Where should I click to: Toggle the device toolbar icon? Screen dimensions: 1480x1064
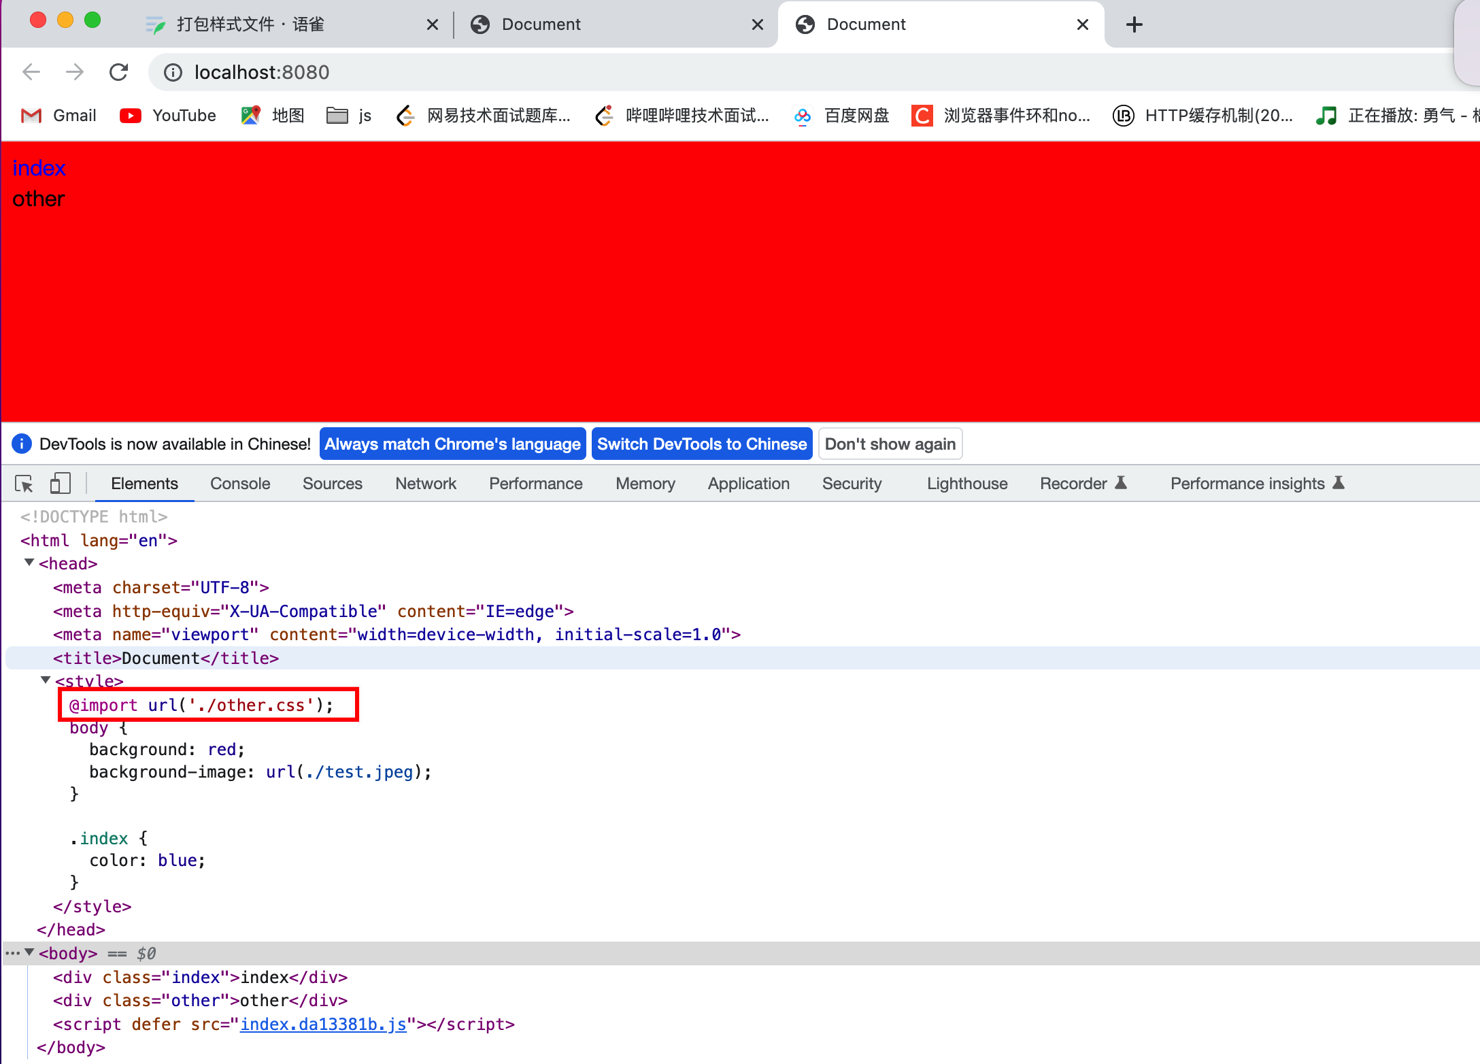[60, 484]
